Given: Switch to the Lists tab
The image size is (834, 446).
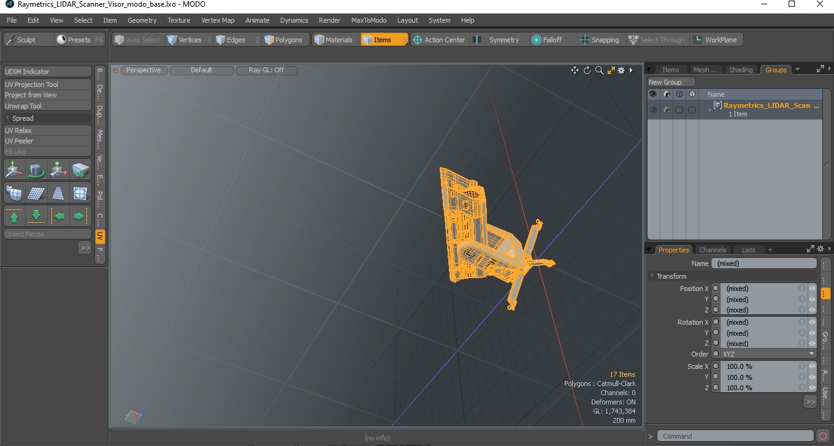Looking at the screenshot, I should click(x=748, y=250).
